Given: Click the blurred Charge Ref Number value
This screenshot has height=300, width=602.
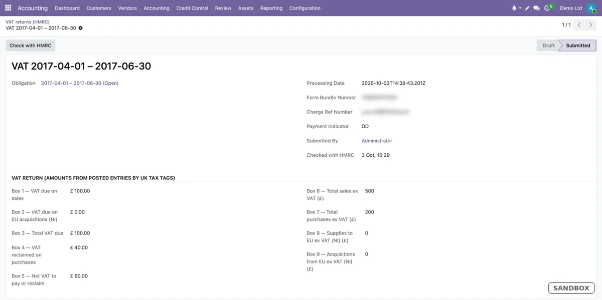Looking at the screenshot, I should 385,112.
